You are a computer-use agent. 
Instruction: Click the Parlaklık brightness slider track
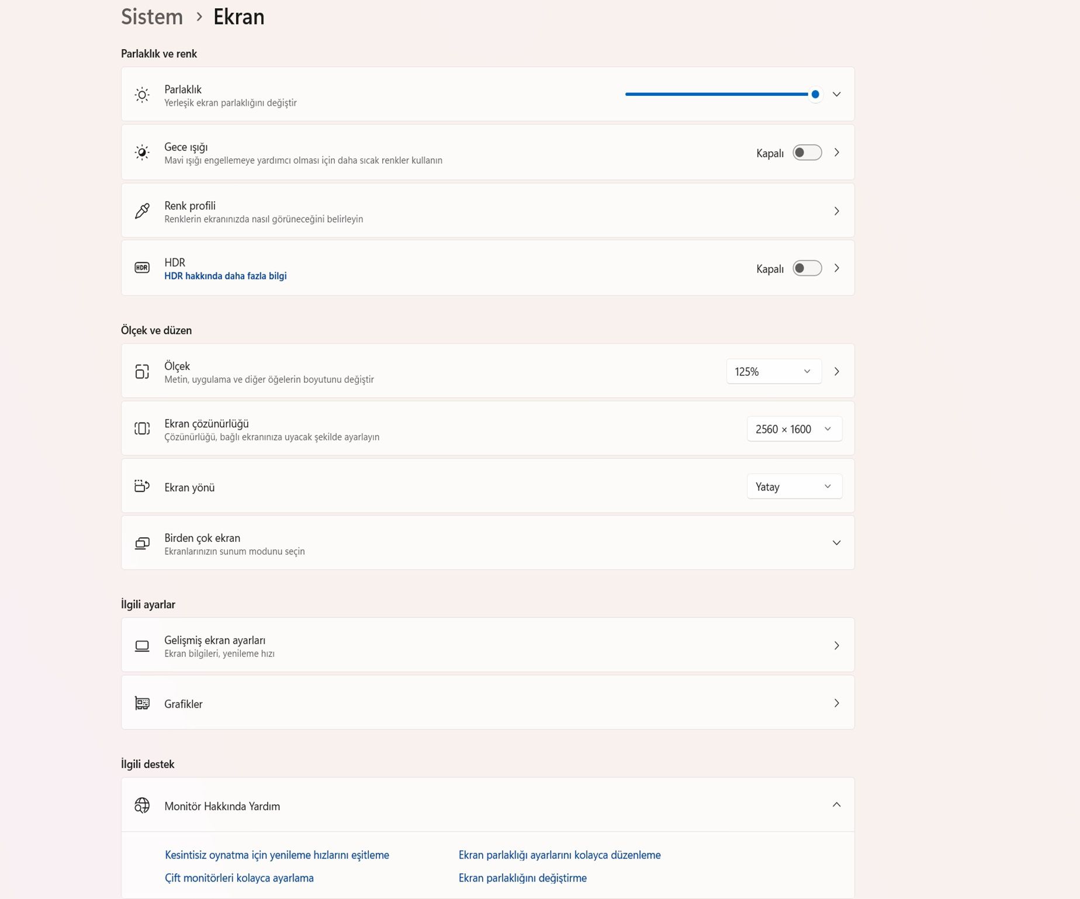[x=716, y=94]
